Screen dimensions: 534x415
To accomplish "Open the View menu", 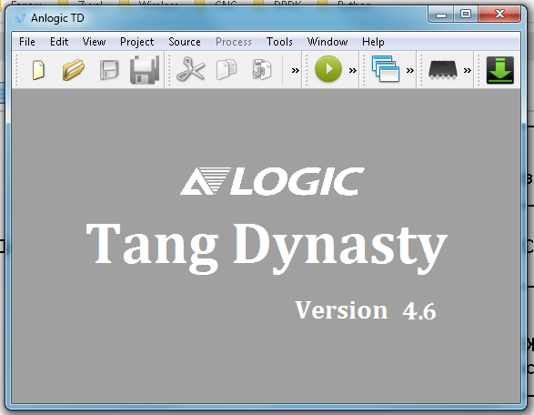I will (x=94, y=42).
